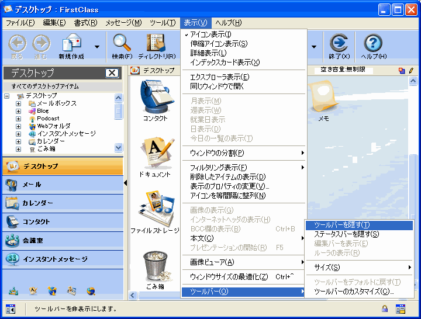Open the ドキュメント desktop icon

pos(155,154)
